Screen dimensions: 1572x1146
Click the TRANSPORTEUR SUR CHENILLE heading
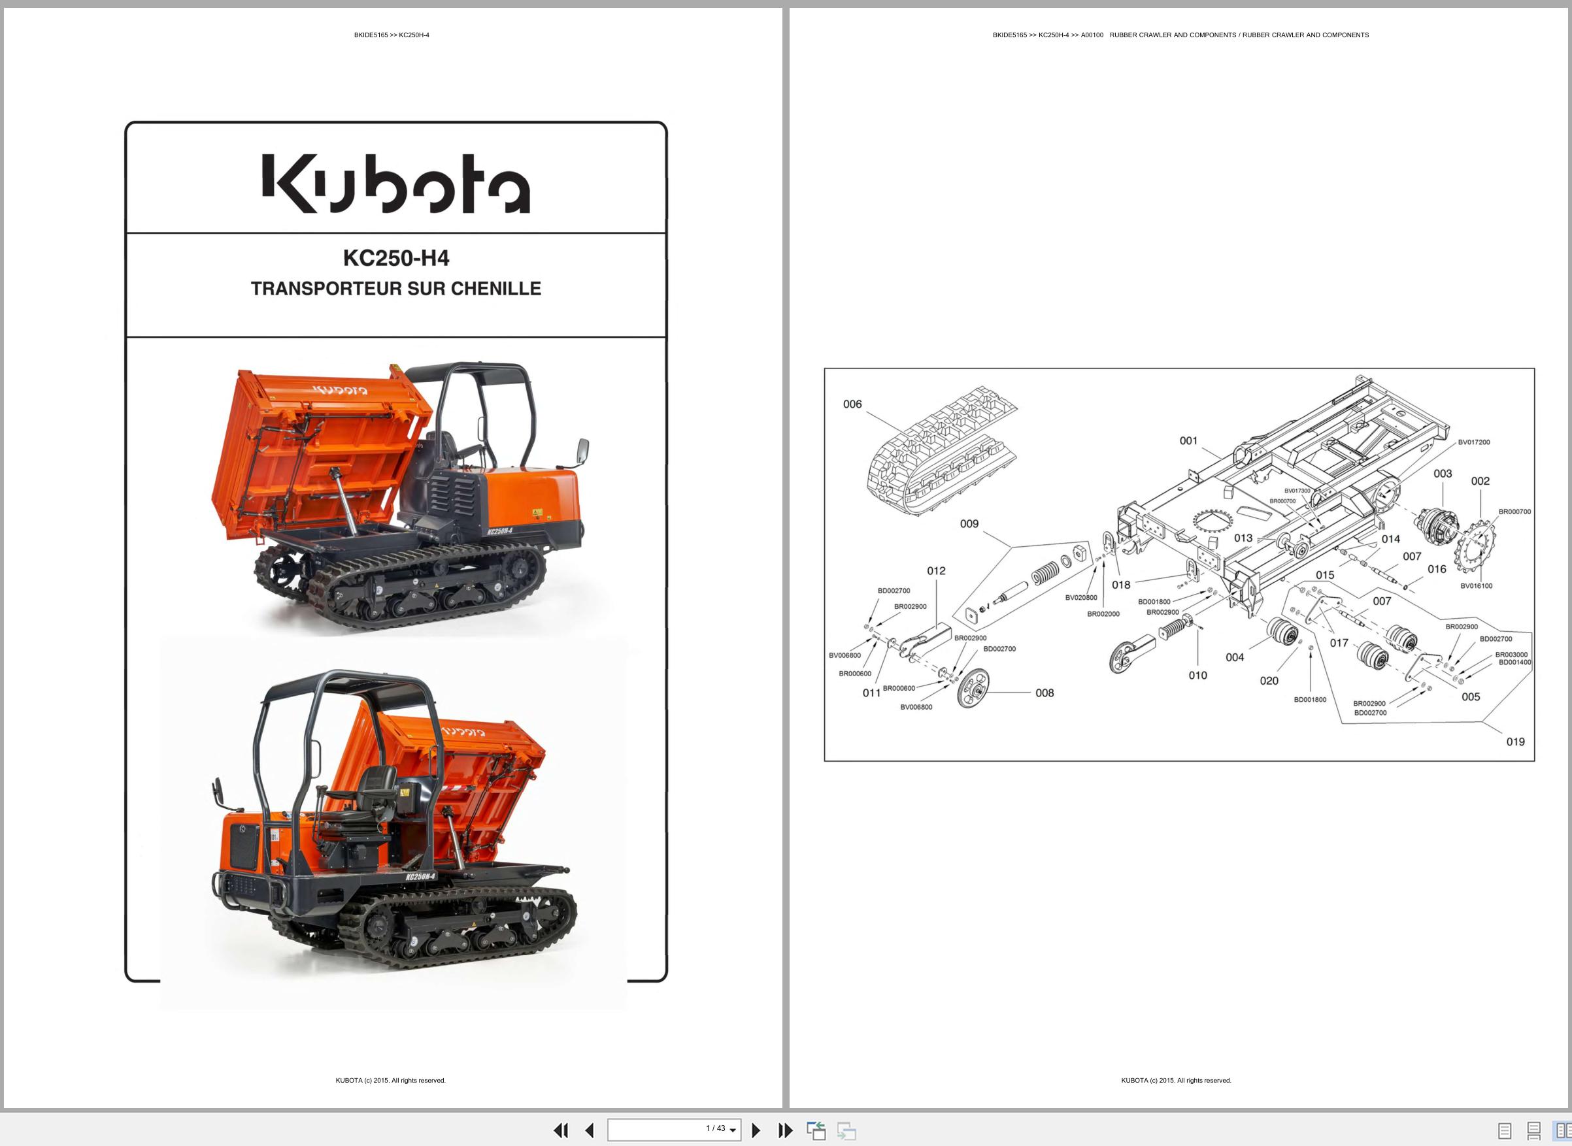(x=396, y=289)
